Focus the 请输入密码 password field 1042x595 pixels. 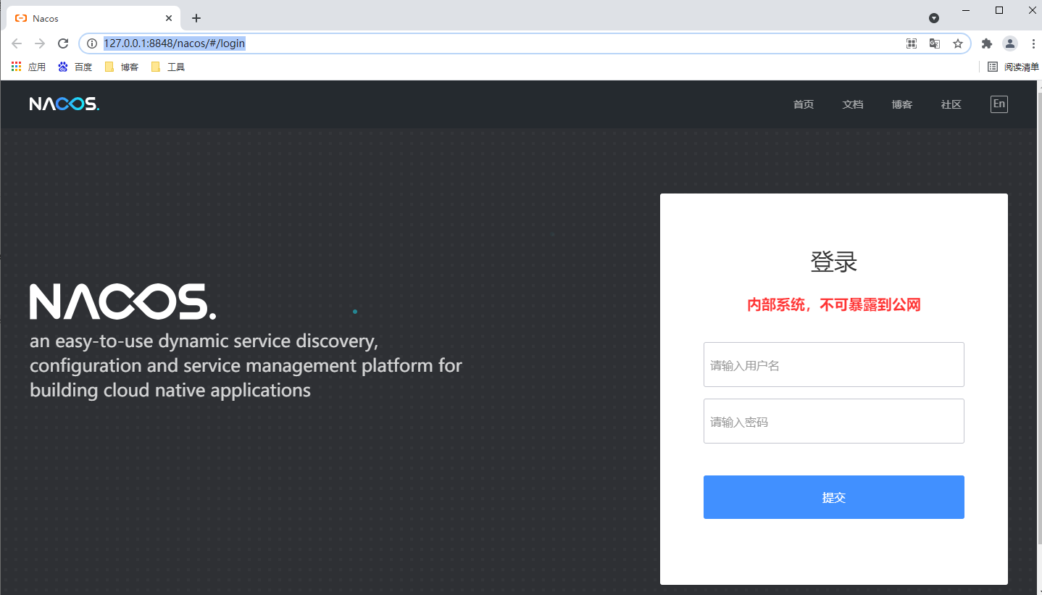coord(833,421)
